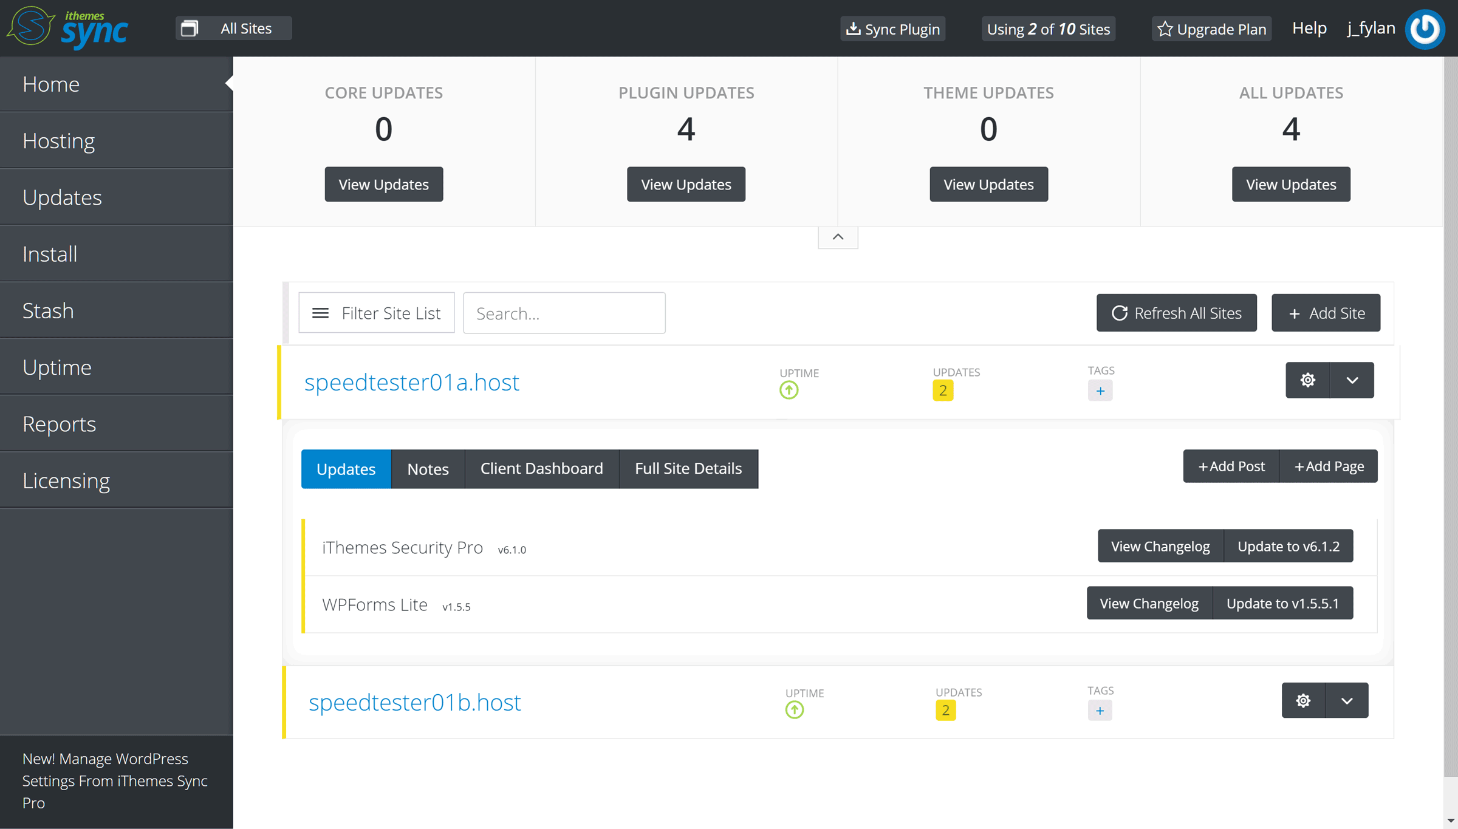
Task: Collapse the speedtester01a.host updates panel chevron
Action: pos(1352,380)
